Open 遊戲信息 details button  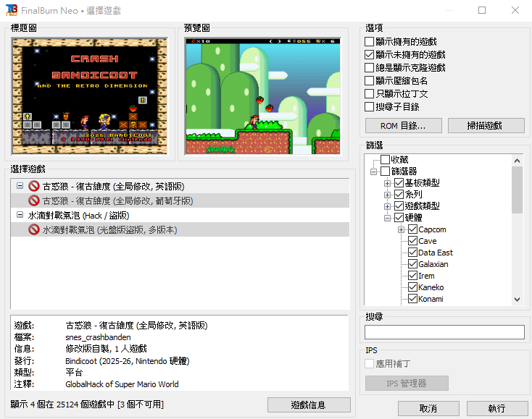click(309, 405)
